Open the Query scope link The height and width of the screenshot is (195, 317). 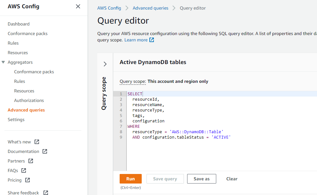[132, 81]
